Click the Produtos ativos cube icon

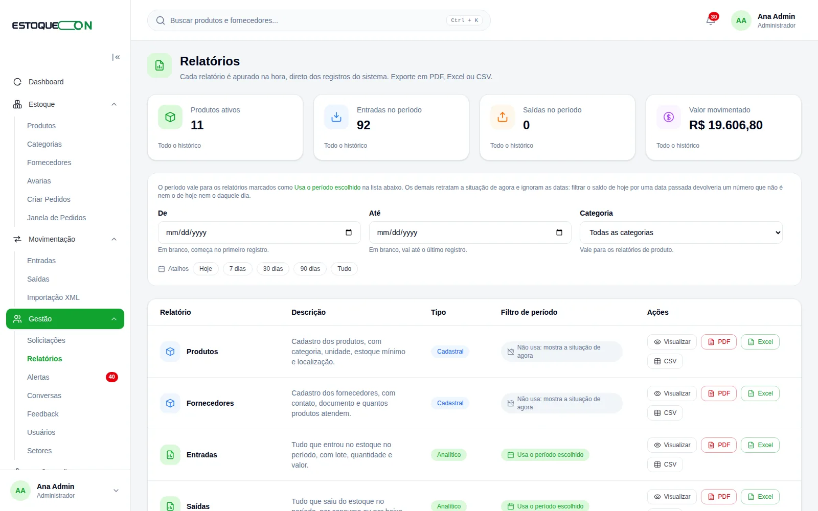coord(170,117)
